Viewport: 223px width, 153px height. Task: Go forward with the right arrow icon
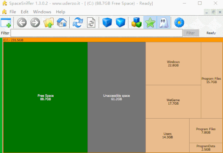pos(35,23)
